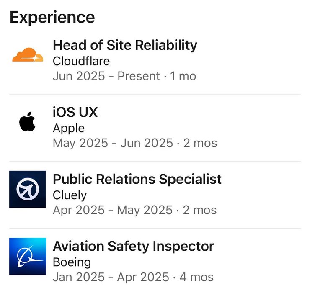Open the Aviation Safety Inspector entry

click(x=134, y=246)
